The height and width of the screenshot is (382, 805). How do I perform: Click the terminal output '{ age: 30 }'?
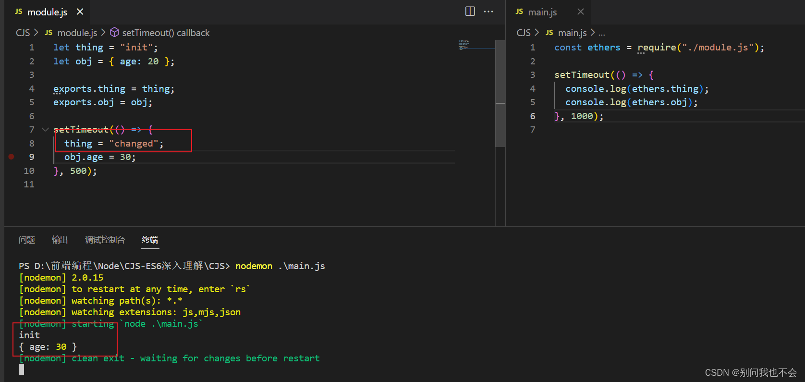coord(48,347)
